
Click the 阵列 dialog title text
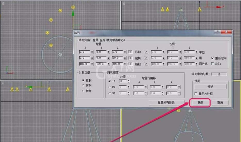77,33
